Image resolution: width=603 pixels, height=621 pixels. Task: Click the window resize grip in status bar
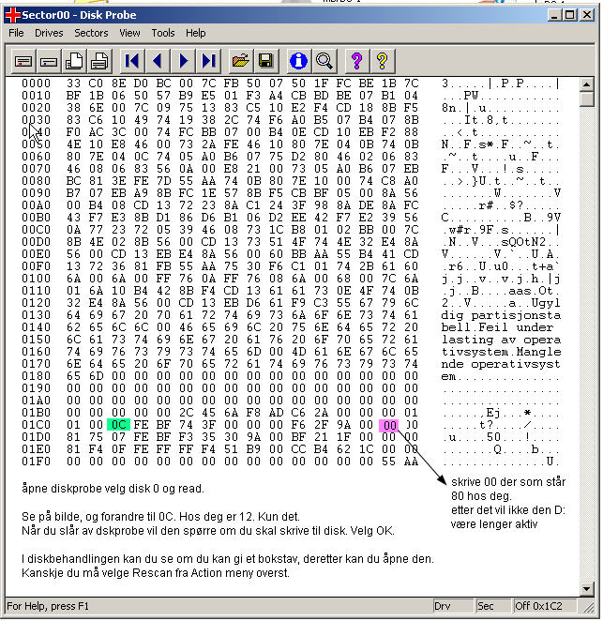(x=589, y=608)
